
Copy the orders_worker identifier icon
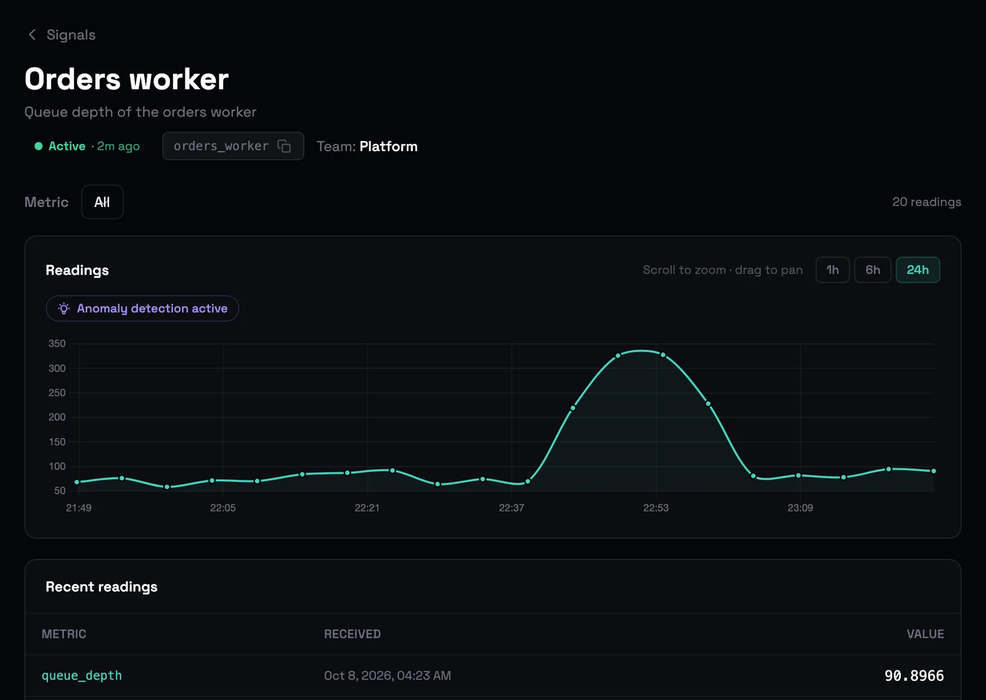tap(284, 146)
